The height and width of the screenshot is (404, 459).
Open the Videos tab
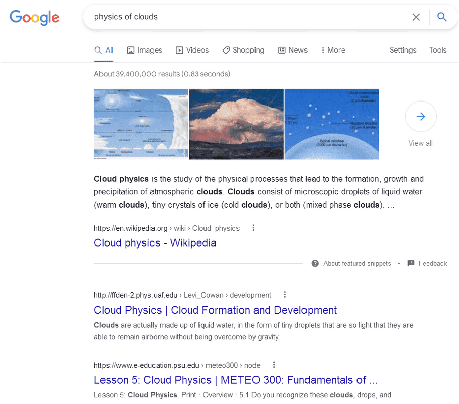point(192,50)
